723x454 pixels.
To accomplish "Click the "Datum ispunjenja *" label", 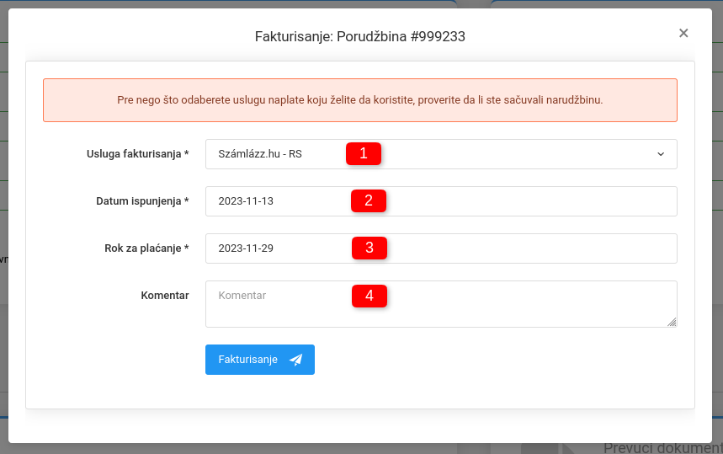I will tap(142, 201).
